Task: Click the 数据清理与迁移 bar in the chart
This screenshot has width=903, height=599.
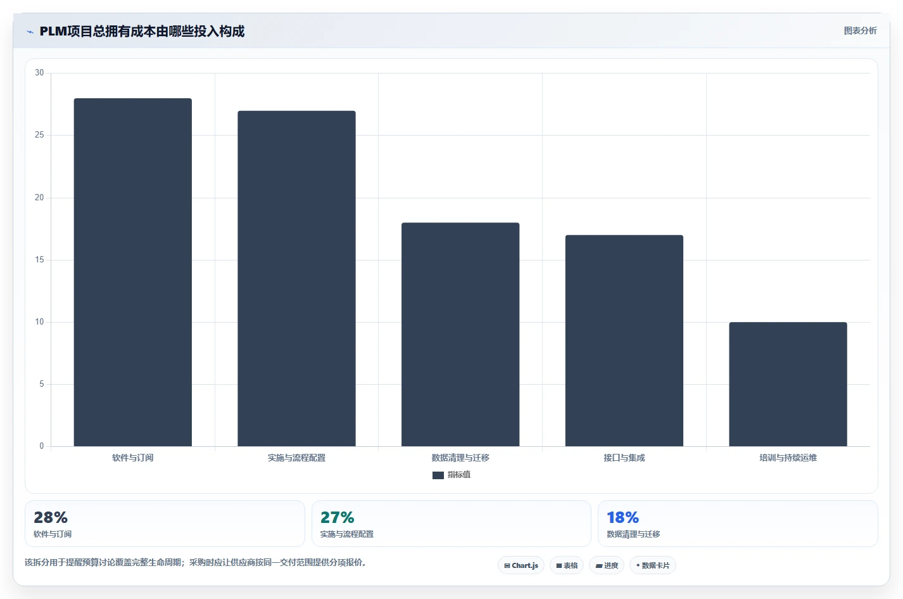Action: click(460, 335)
